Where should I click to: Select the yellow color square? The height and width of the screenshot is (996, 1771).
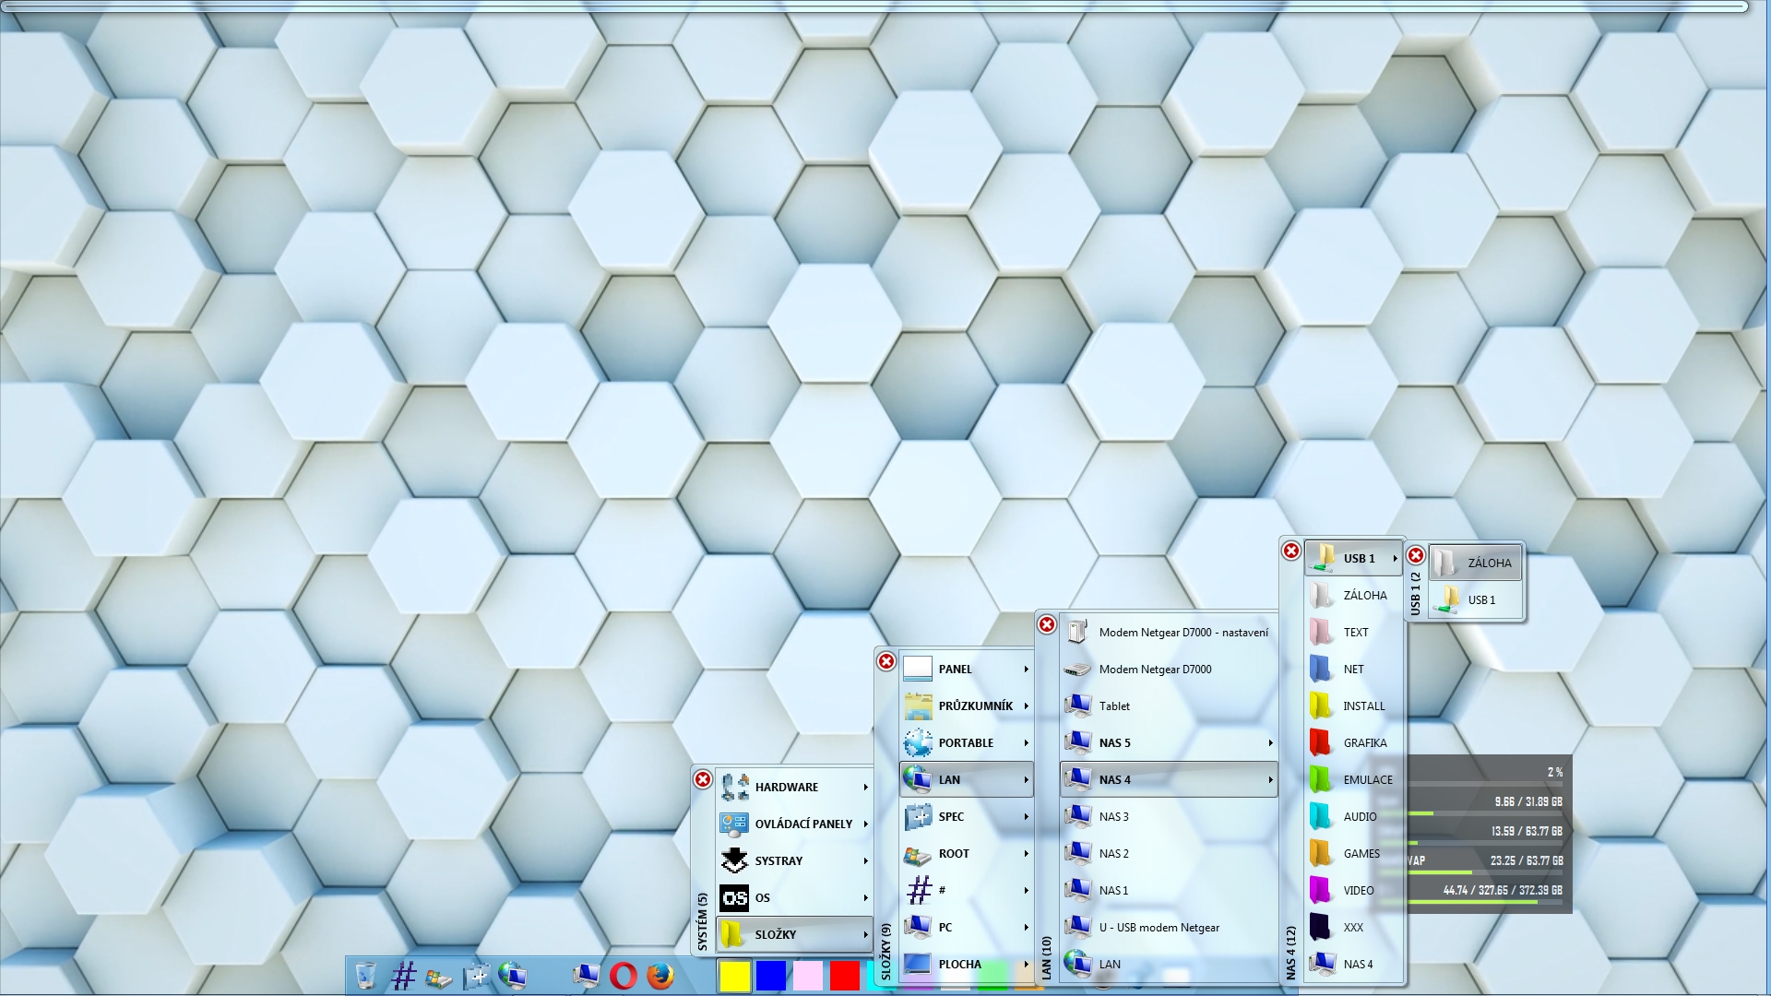734,976
